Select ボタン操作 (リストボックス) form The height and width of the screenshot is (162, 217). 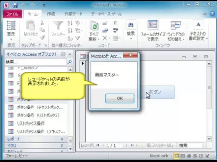coord(36,115)
